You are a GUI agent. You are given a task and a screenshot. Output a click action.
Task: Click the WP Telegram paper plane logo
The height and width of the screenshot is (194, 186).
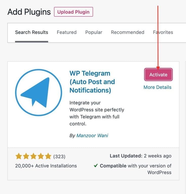[38, 92]
